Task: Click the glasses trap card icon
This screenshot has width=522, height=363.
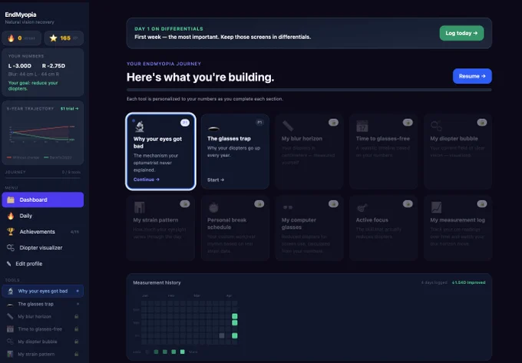Action: pos(213,129)
